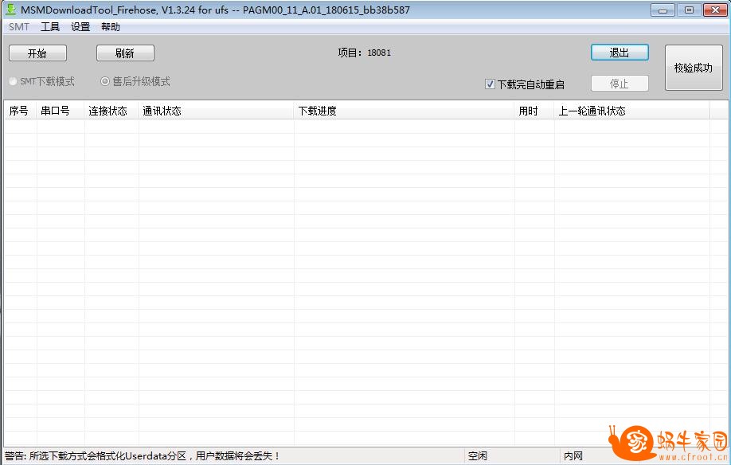The width and height of the screenshot is (731, 465).
Task: Open the 工具 menu
Action: point(50,27)
